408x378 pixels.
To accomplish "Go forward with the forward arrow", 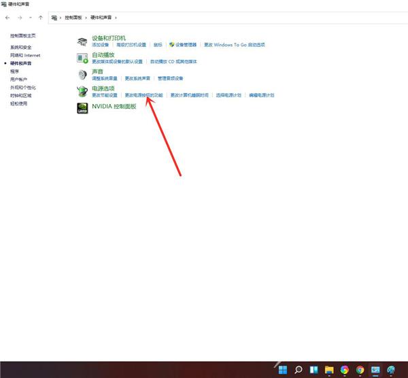I will [x=20, y=18].
